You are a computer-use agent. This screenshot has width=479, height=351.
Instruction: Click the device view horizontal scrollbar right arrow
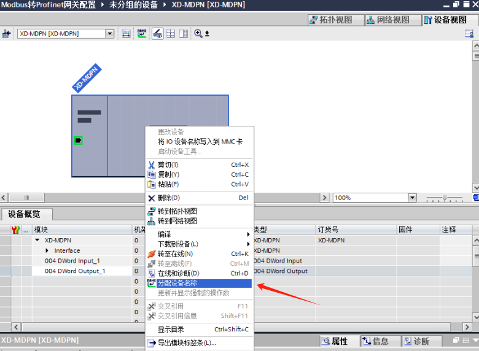coord(324,198)
